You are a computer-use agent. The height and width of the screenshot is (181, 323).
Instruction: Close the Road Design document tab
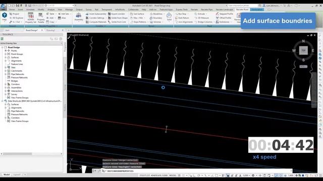click(x=42, y=30)
